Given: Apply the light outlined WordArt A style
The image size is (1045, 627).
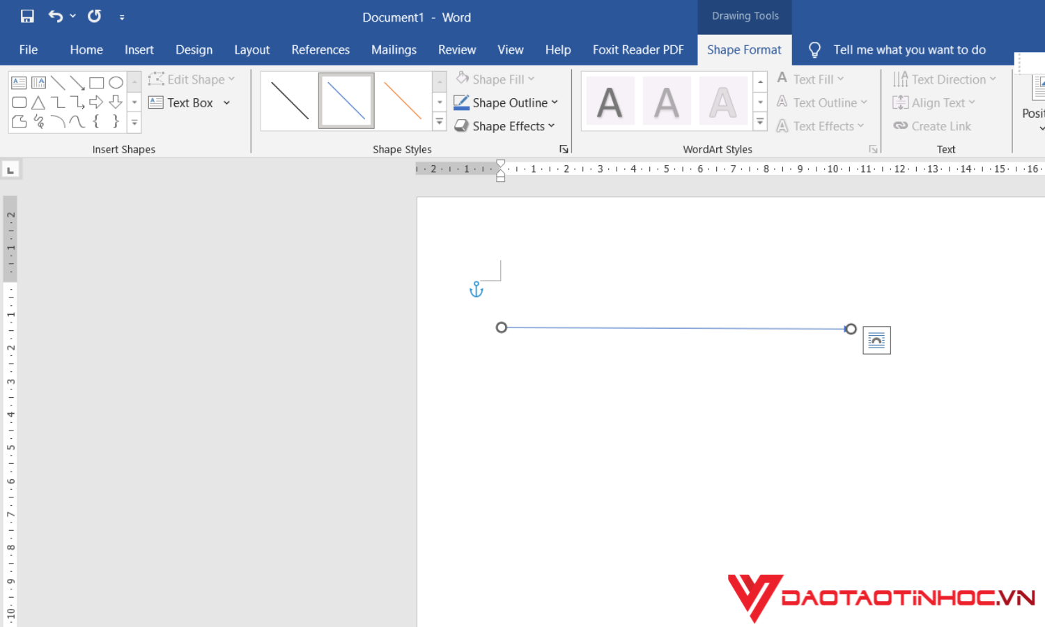Looking at the screenshot, I should click(x=722, y=102).
